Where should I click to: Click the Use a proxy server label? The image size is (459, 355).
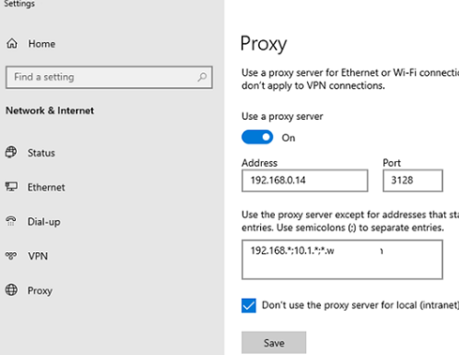tap(283, 116)
